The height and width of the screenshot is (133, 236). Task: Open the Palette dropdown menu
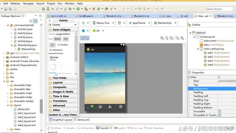75,25
